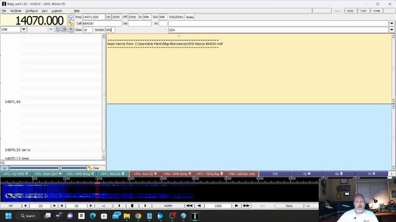Open the Op Mode menu

tap(15, 11)
